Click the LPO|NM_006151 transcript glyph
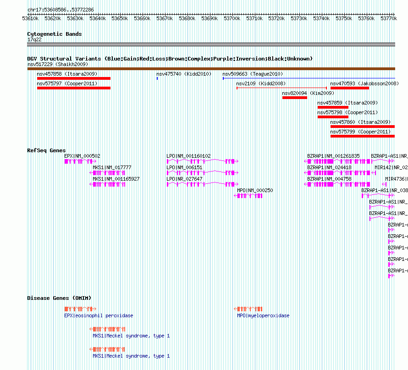 coord(203,173)
